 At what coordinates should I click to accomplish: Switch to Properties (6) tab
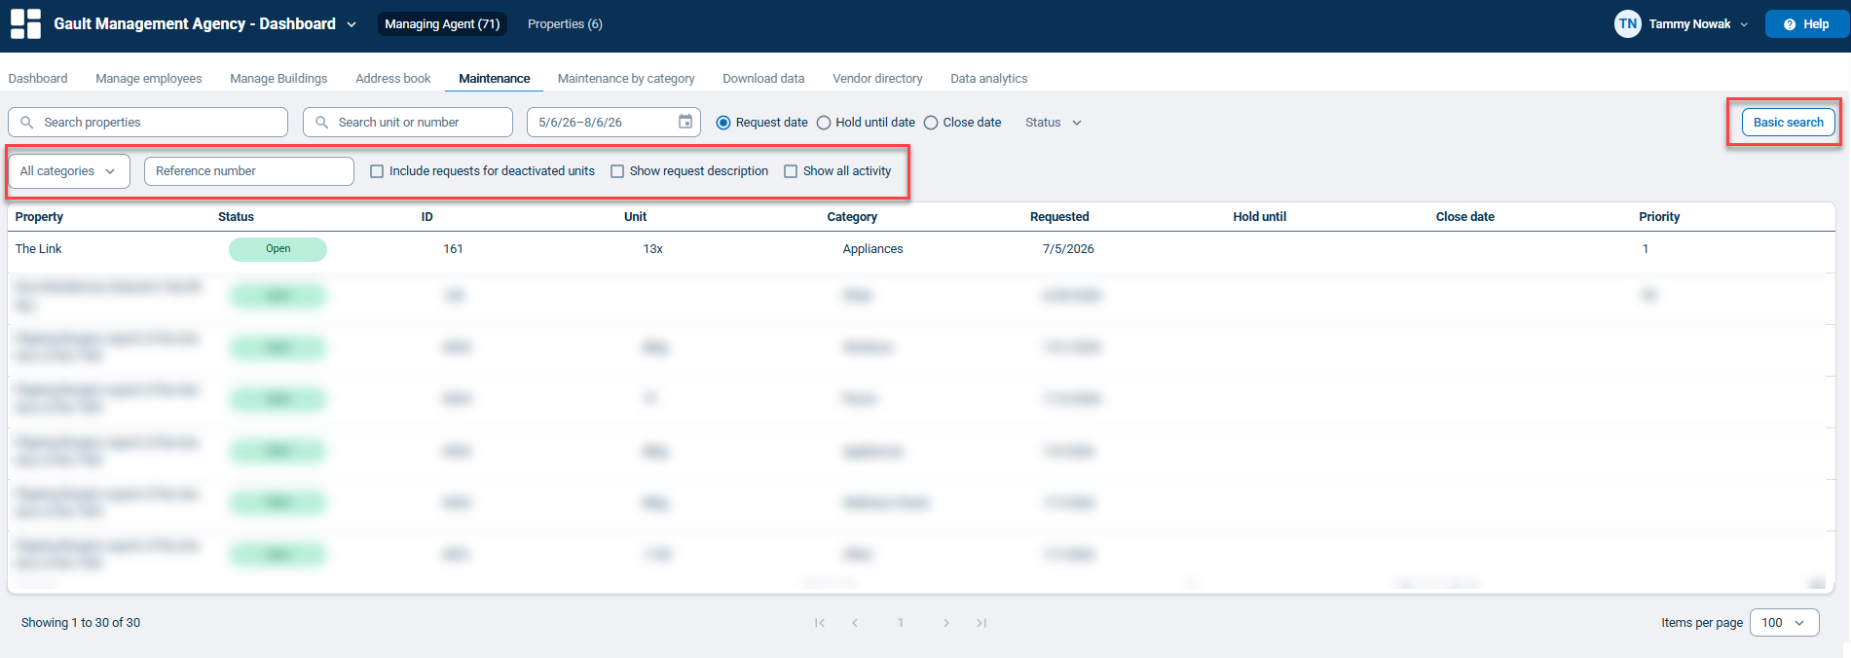point(565,24)
